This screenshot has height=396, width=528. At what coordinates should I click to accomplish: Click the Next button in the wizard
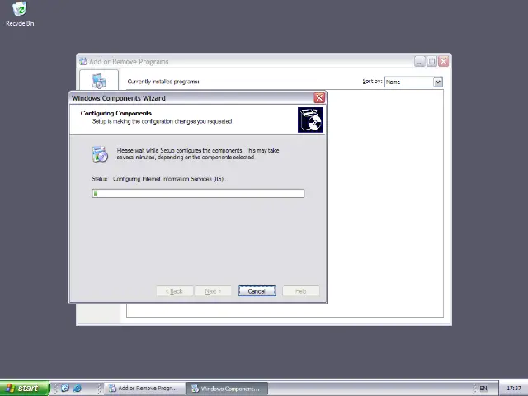coord(212,291)
